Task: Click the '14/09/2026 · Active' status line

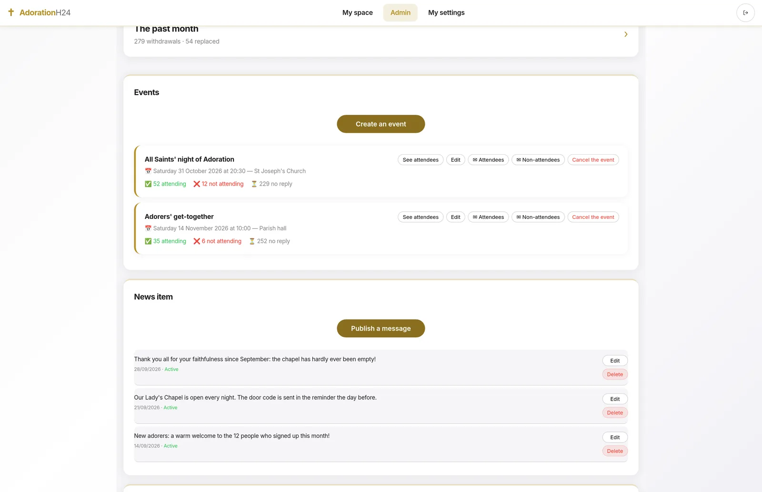Action: click(156, 446)
